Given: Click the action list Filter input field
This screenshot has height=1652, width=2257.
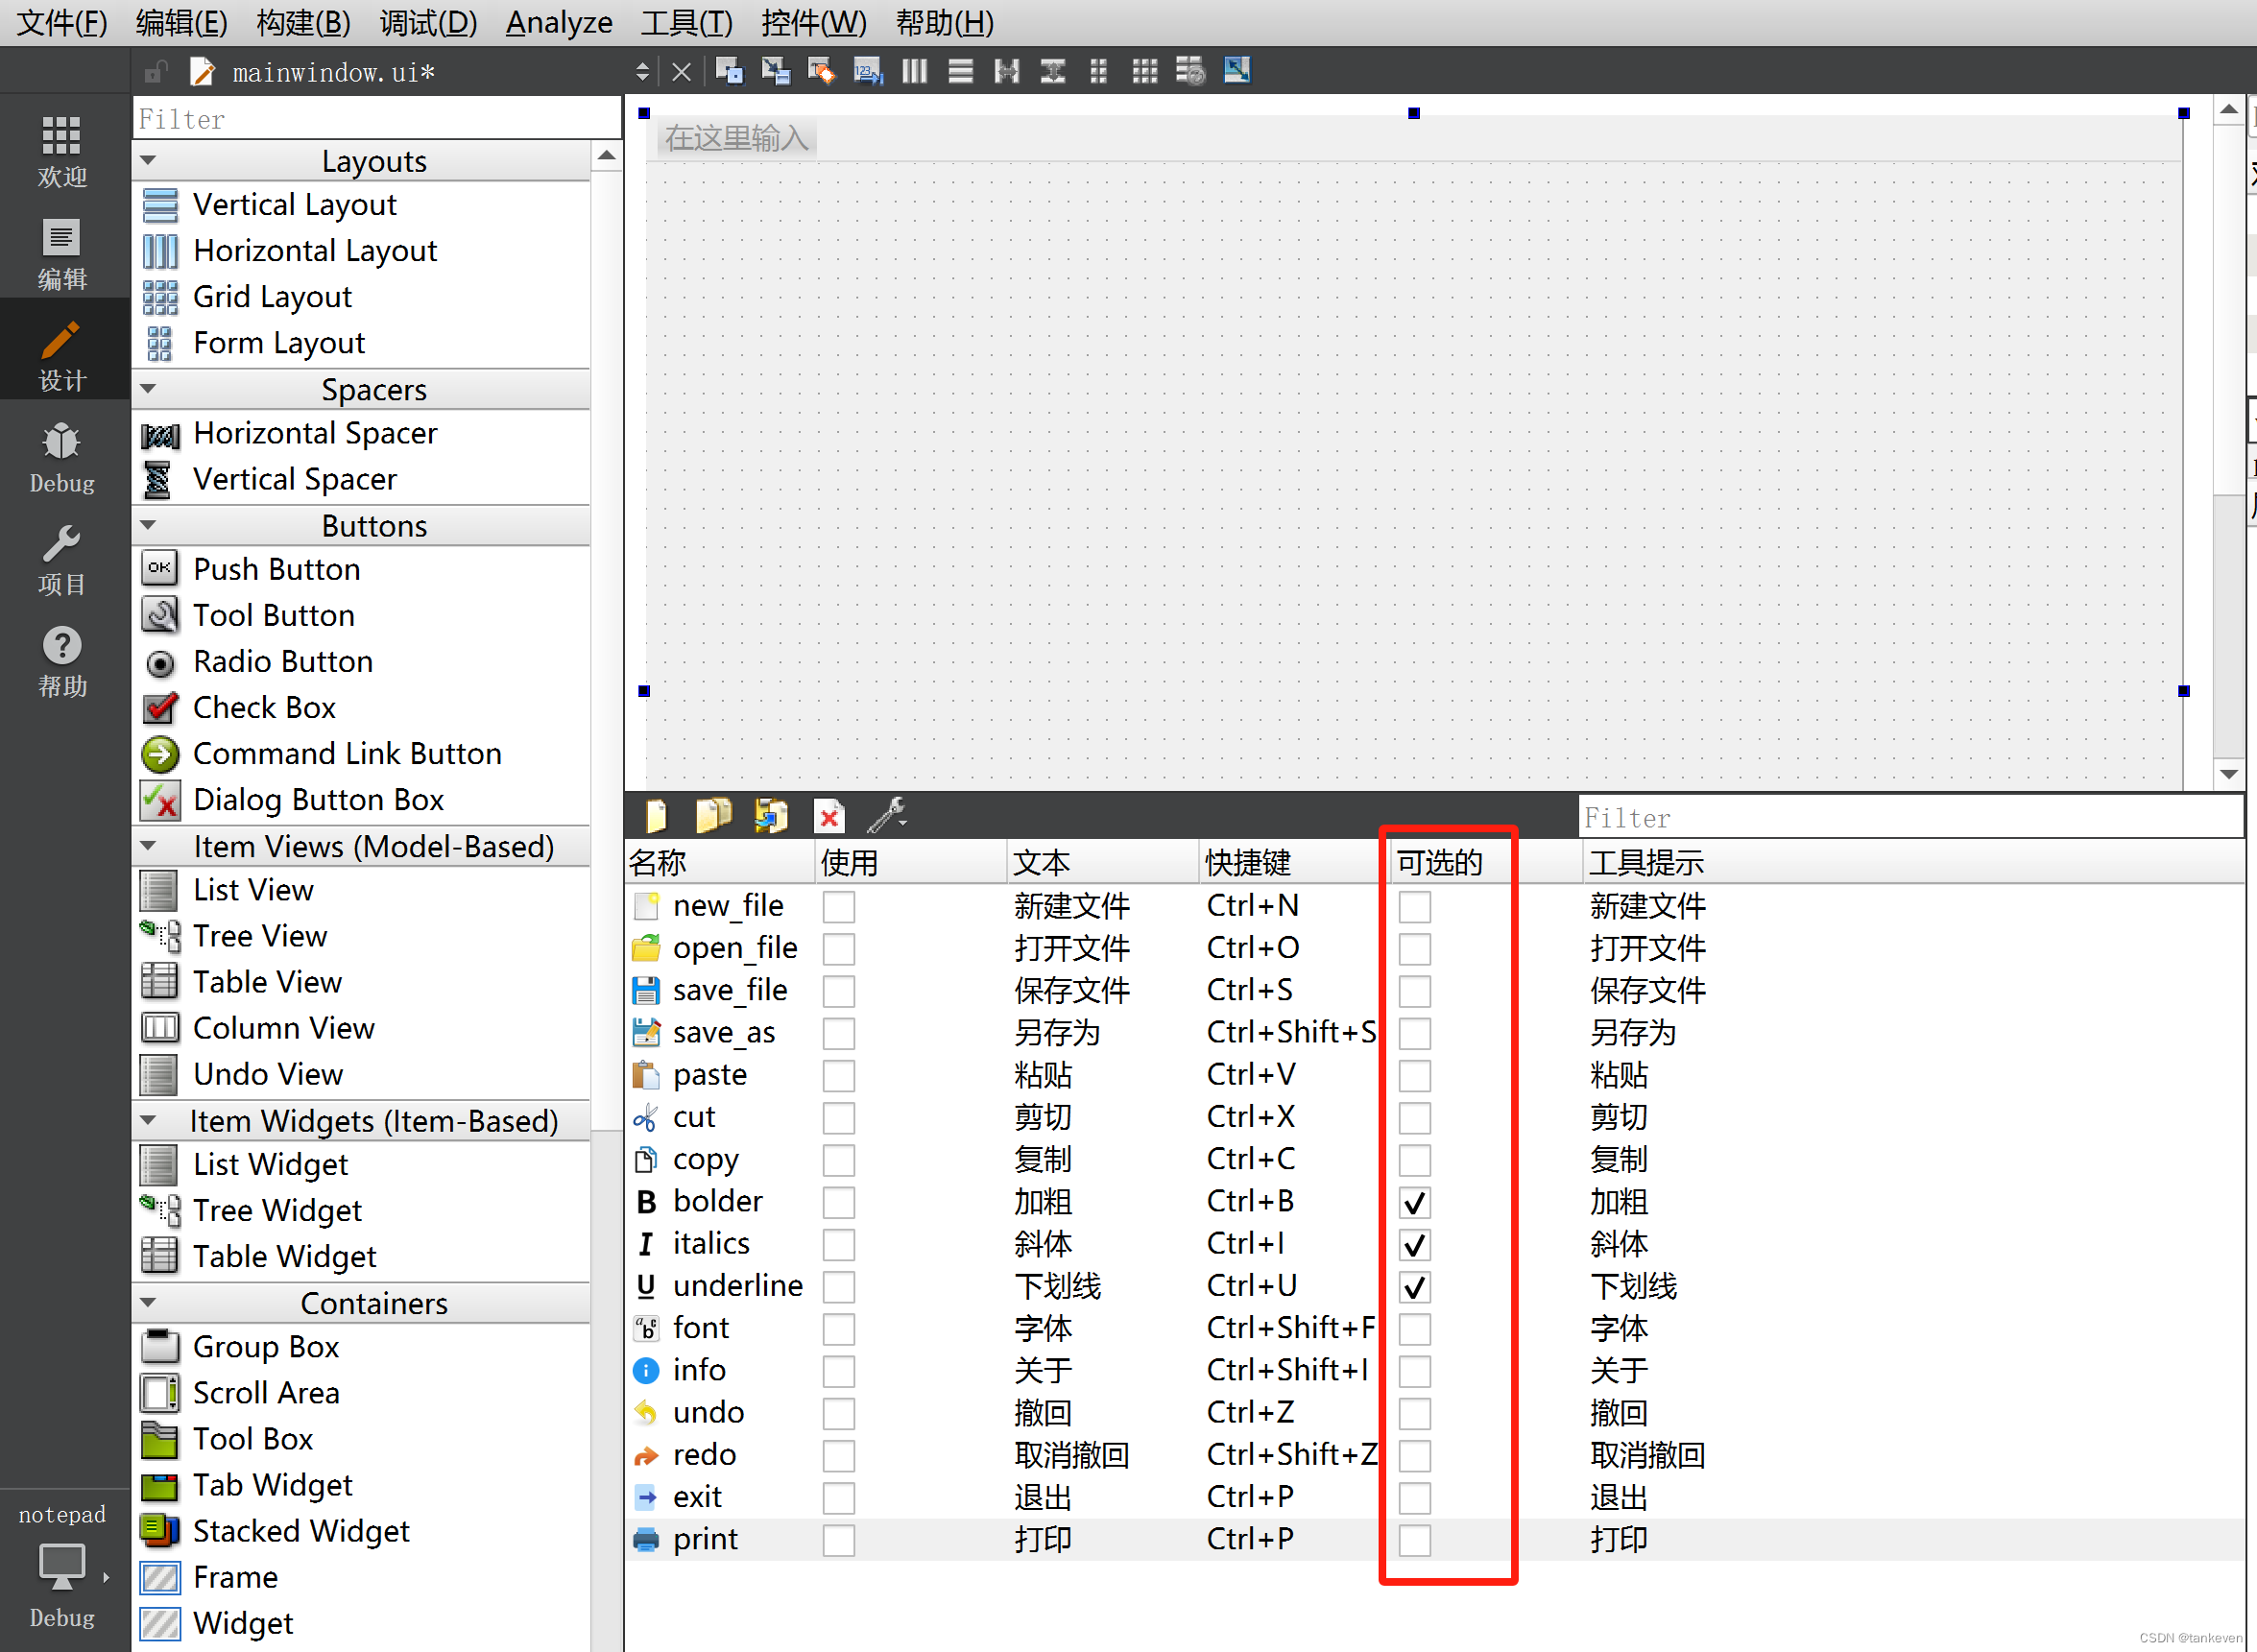Looking at the screenshot, I should click(1900, 816).
